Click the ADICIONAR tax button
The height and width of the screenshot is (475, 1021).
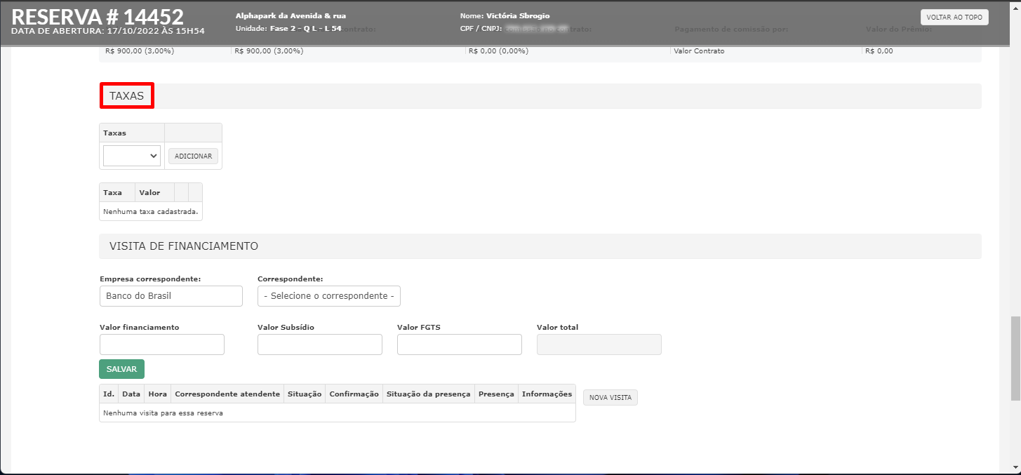[193, 156]
